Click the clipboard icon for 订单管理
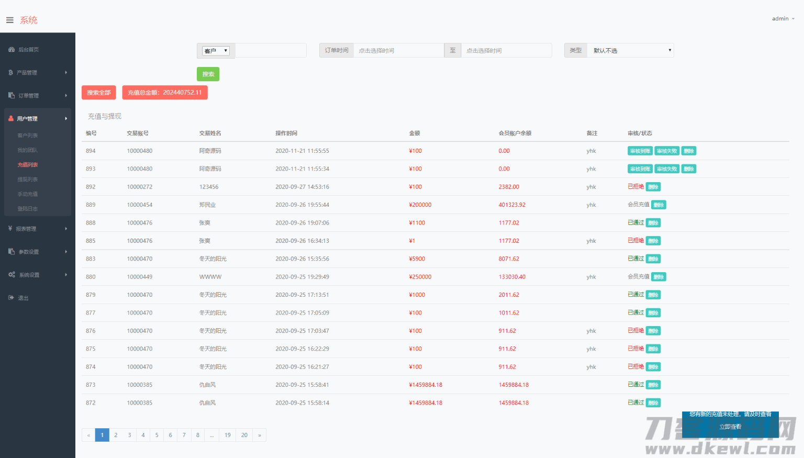 click(x=12, y=95)
